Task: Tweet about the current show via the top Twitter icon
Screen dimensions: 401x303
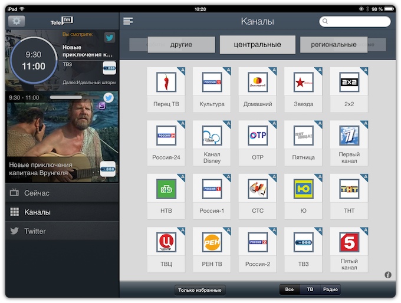Action: point(110,38)
